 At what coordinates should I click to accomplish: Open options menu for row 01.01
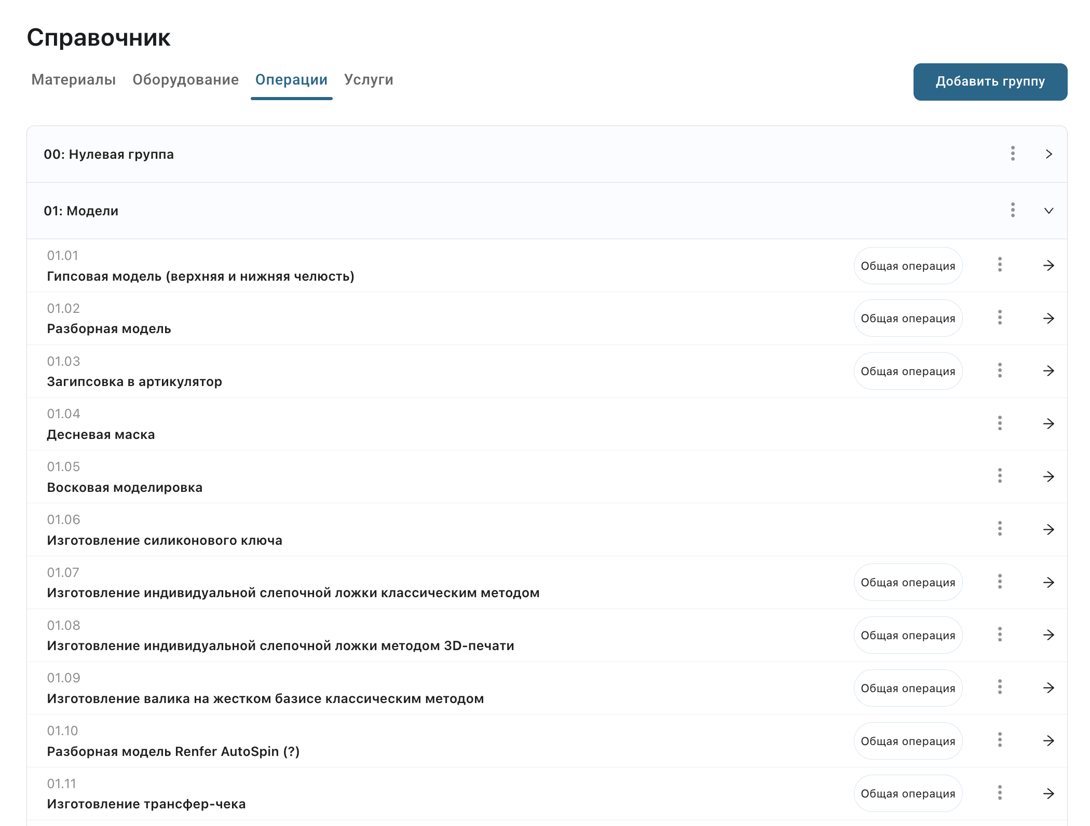tap(1000, 265)
